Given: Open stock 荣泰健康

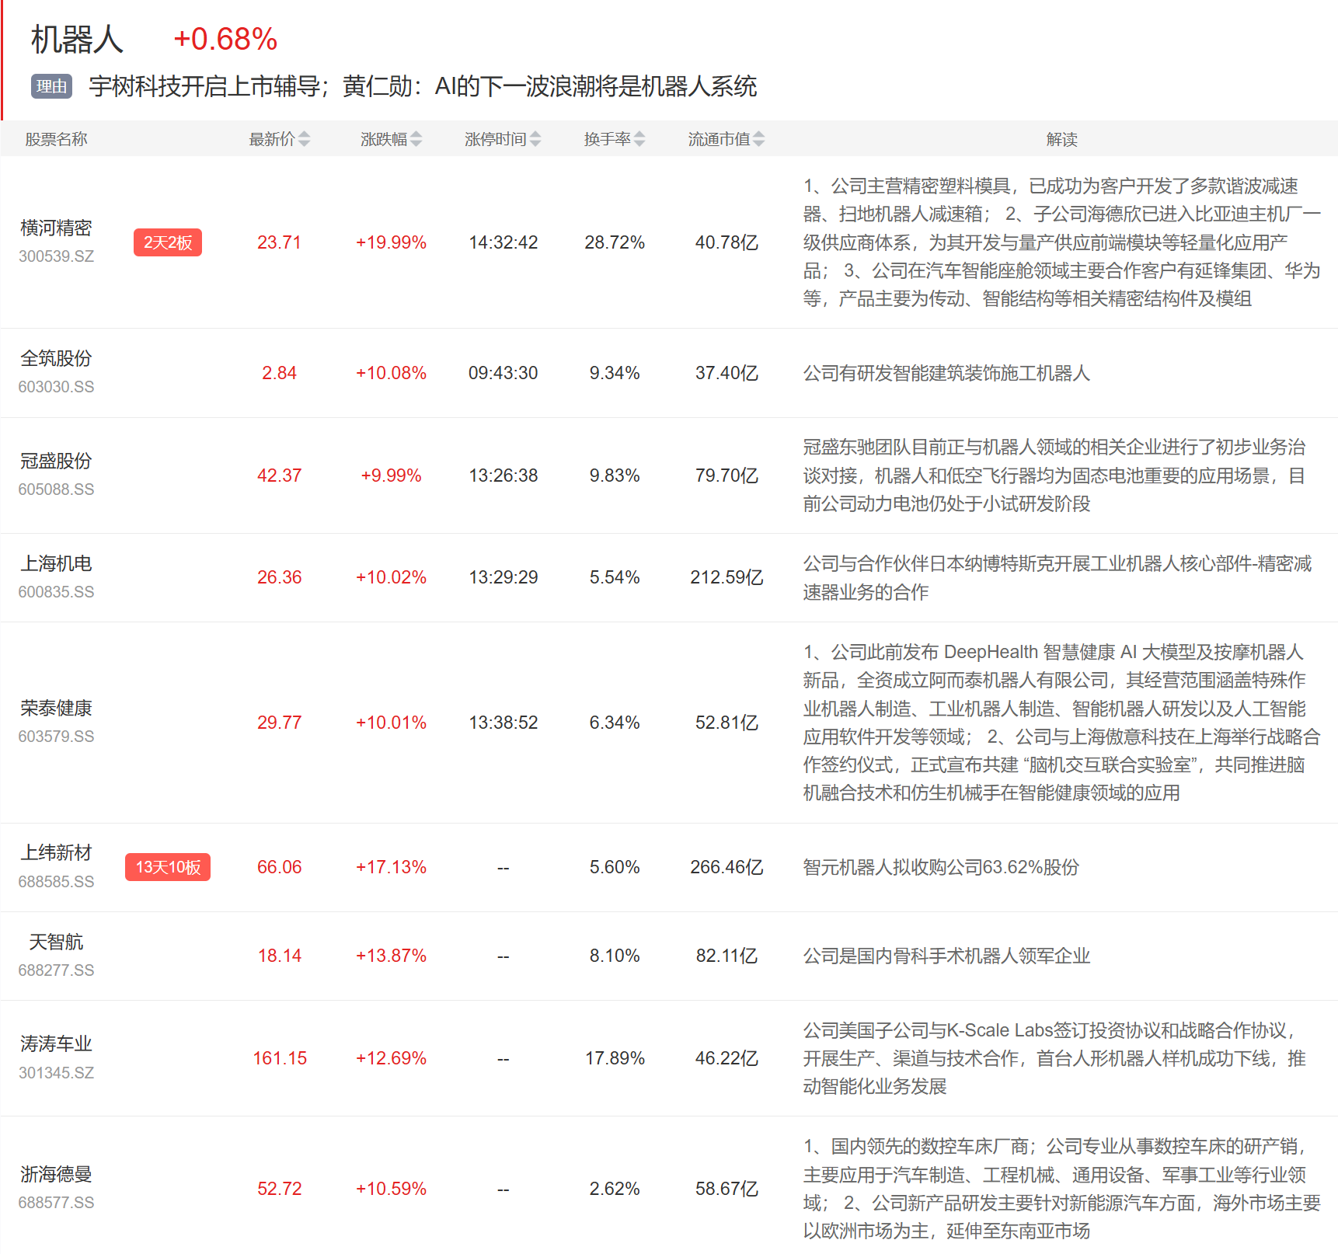Looking at the screenshot, I should [x=56, y=708].
